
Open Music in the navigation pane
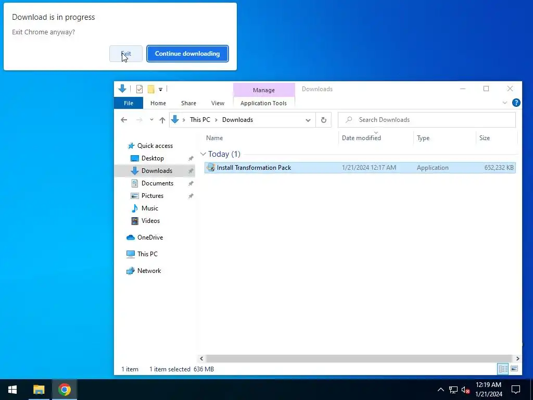149,208
